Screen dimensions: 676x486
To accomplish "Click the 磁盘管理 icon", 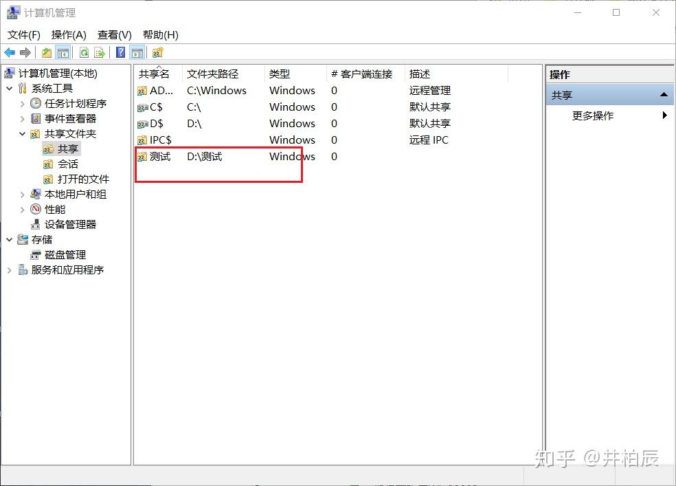I will [36, 255].
